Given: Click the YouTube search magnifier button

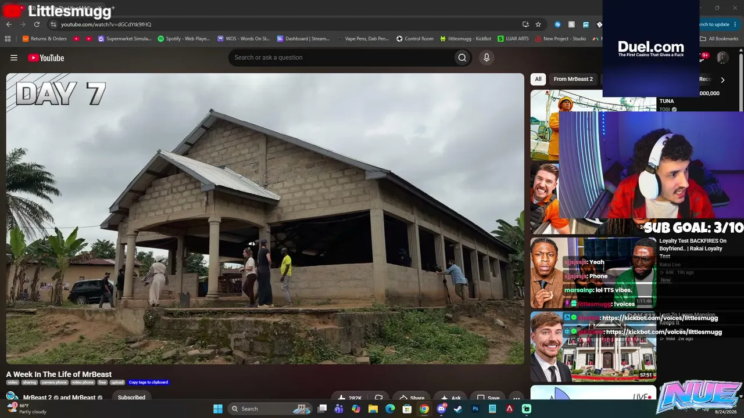Looking at the screenshot, I should coord(462,57).
